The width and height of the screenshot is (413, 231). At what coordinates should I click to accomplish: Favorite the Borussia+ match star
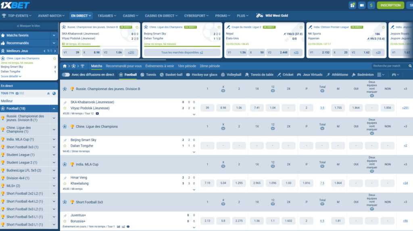tap(65, 221)
